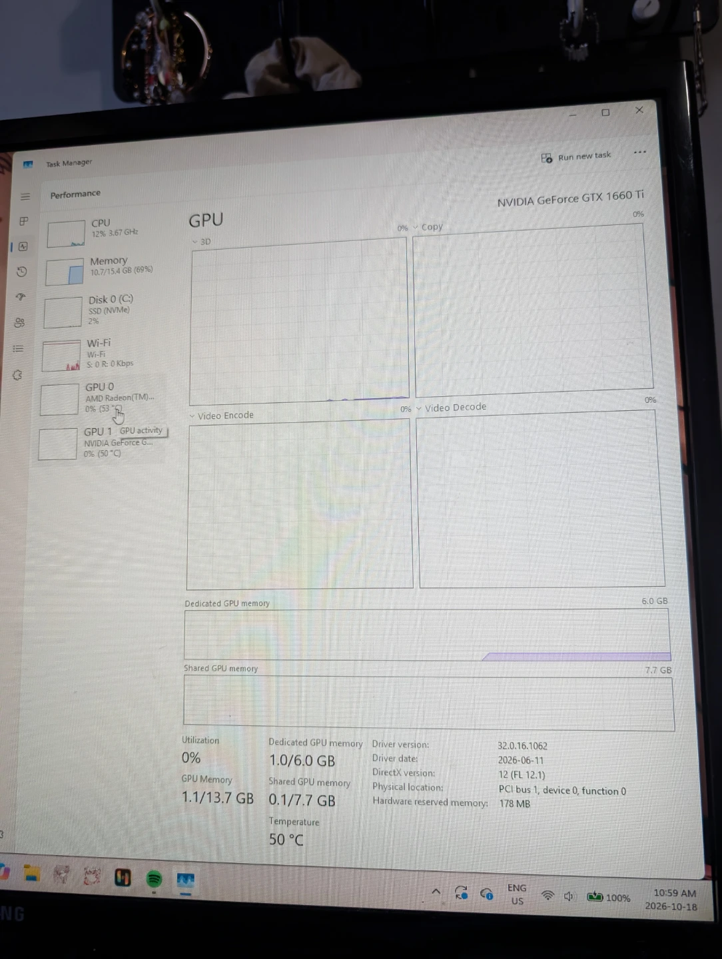Open the Processes page icon
Image resolution: width=722 pixels, height=959 pixels.
tap(24, 221)
